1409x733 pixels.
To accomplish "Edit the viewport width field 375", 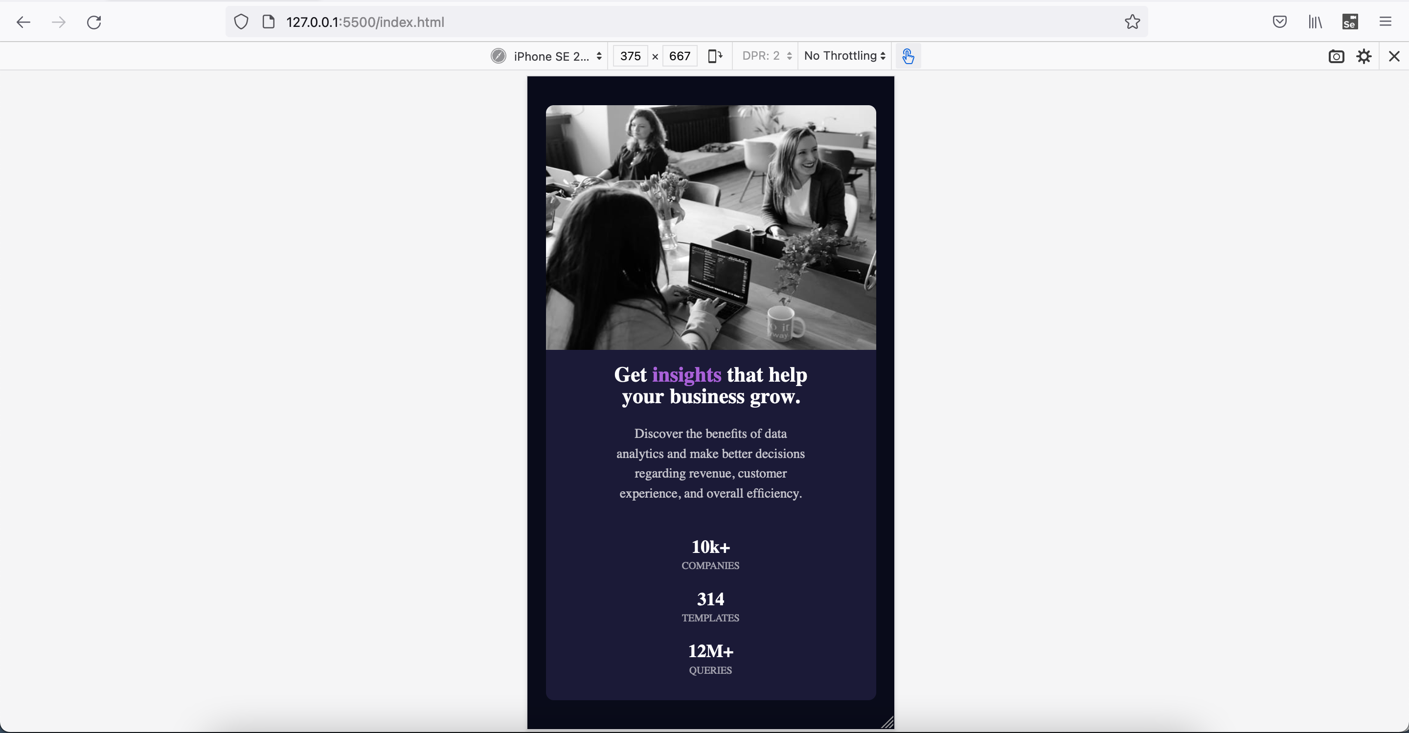I will [630, 56].
